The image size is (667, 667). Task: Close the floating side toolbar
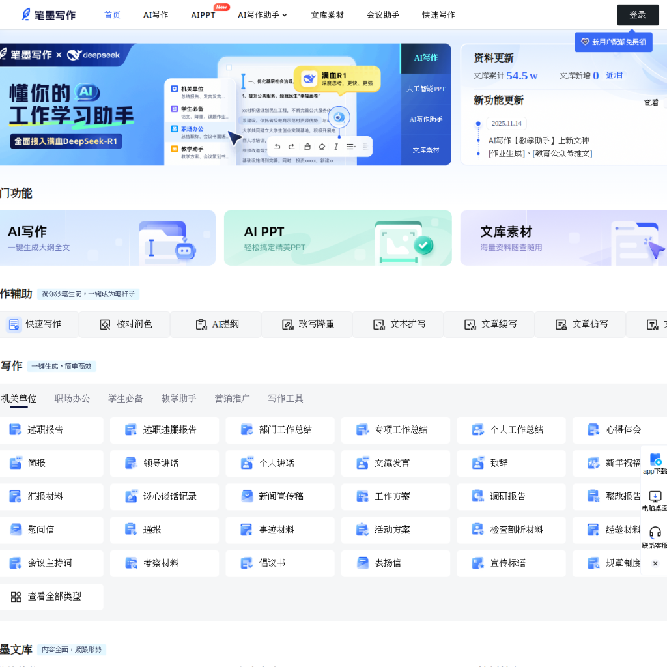tap(655, 563)
